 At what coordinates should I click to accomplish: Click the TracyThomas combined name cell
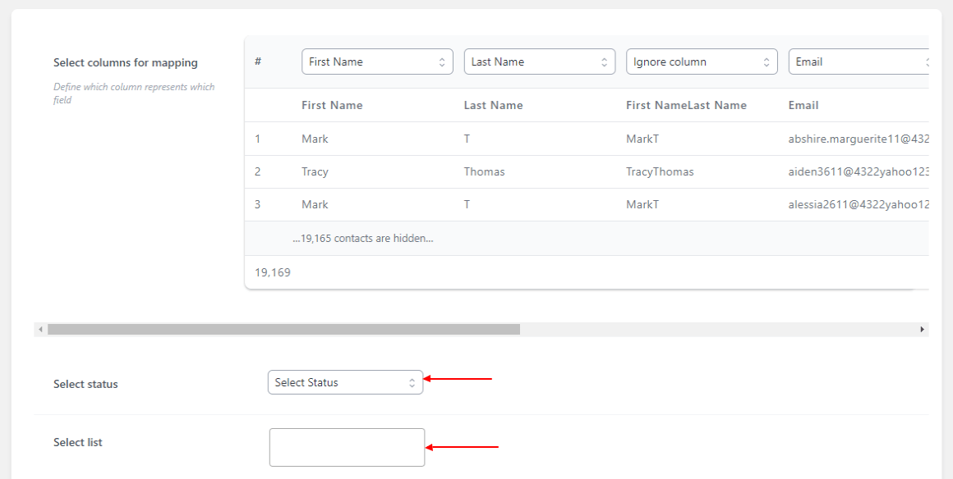point(660,171)
